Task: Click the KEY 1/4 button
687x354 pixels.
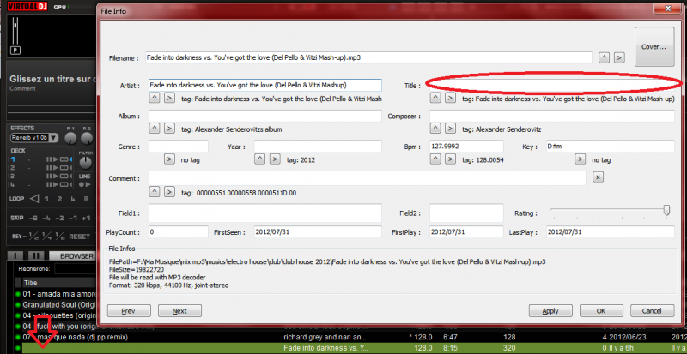Action: click(x=46, y=237)
